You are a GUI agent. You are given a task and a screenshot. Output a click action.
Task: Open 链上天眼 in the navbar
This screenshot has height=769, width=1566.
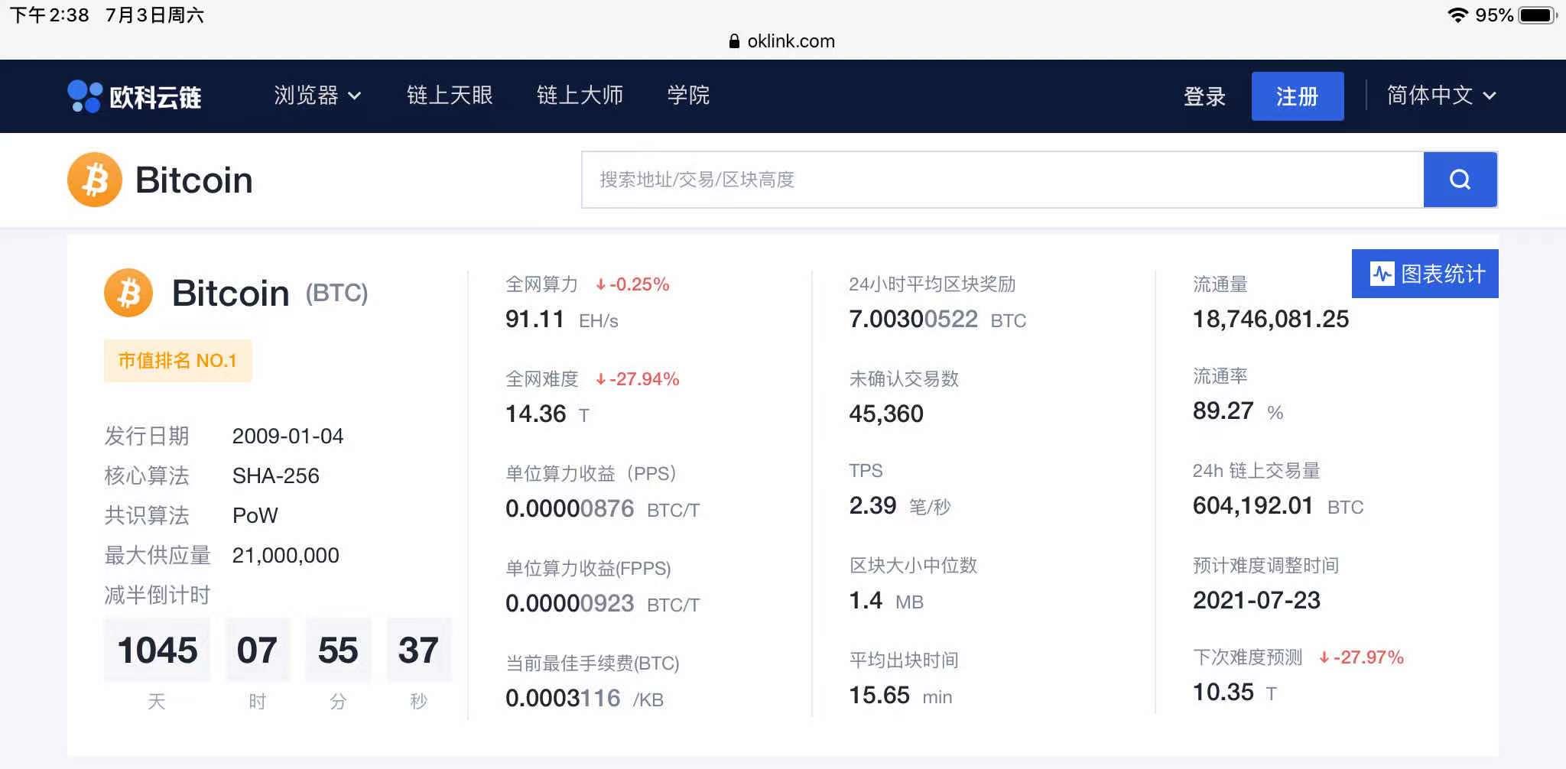[450, 96]
